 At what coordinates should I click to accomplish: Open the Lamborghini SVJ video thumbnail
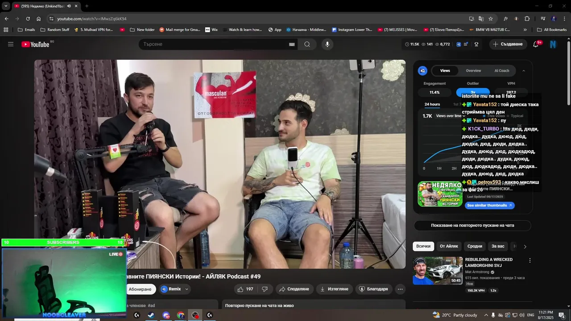(438, 271)
